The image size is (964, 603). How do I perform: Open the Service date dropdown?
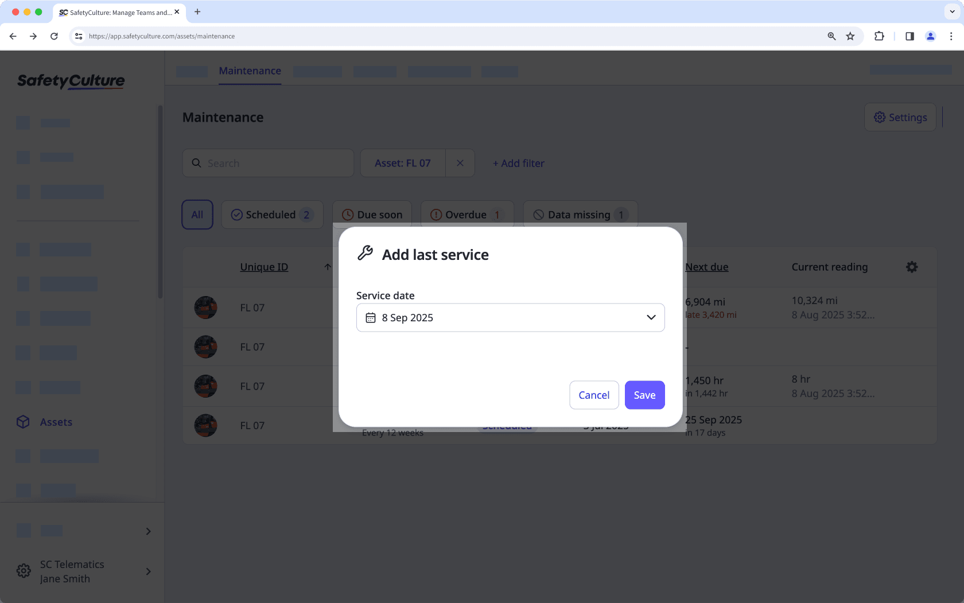point(651,317)
